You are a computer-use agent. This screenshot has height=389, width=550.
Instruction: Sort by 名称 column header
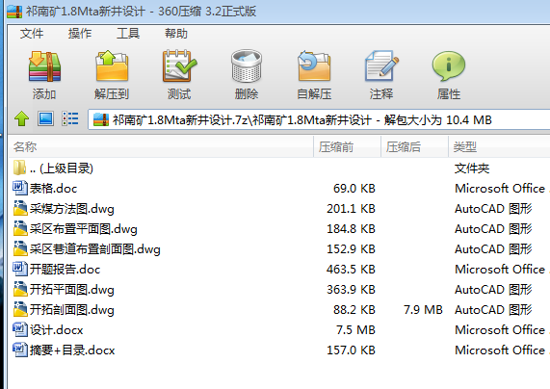click(161, 146)
